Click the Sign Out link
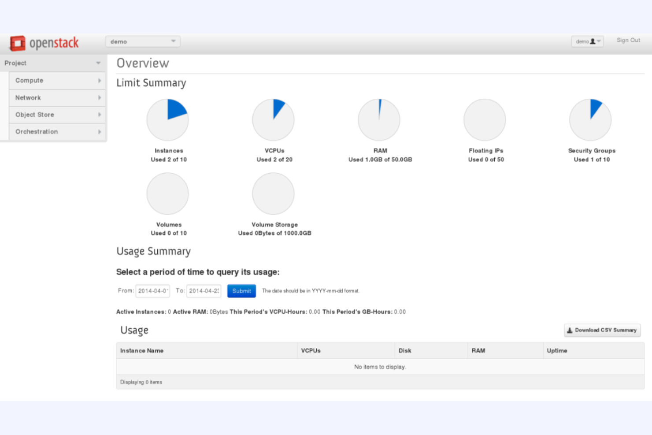Screen dimensions: 652x435 [628, 40]
